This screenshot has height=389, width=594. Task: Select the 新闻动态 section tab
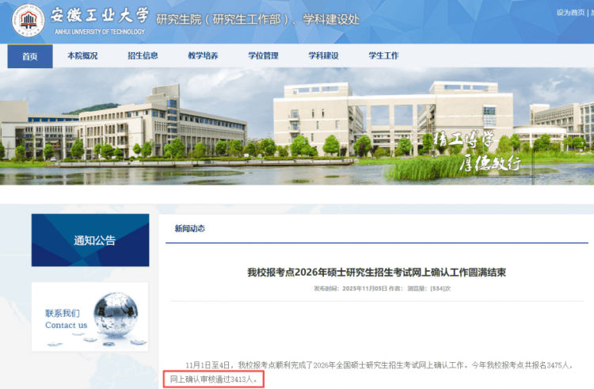coord(190,228)
